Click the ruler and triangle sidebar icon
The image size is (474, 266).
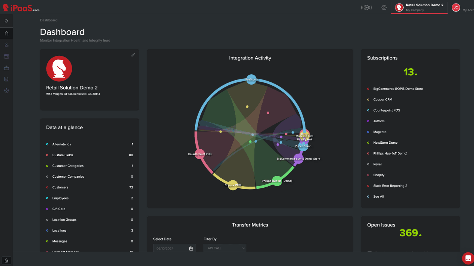tap(6, 79)
